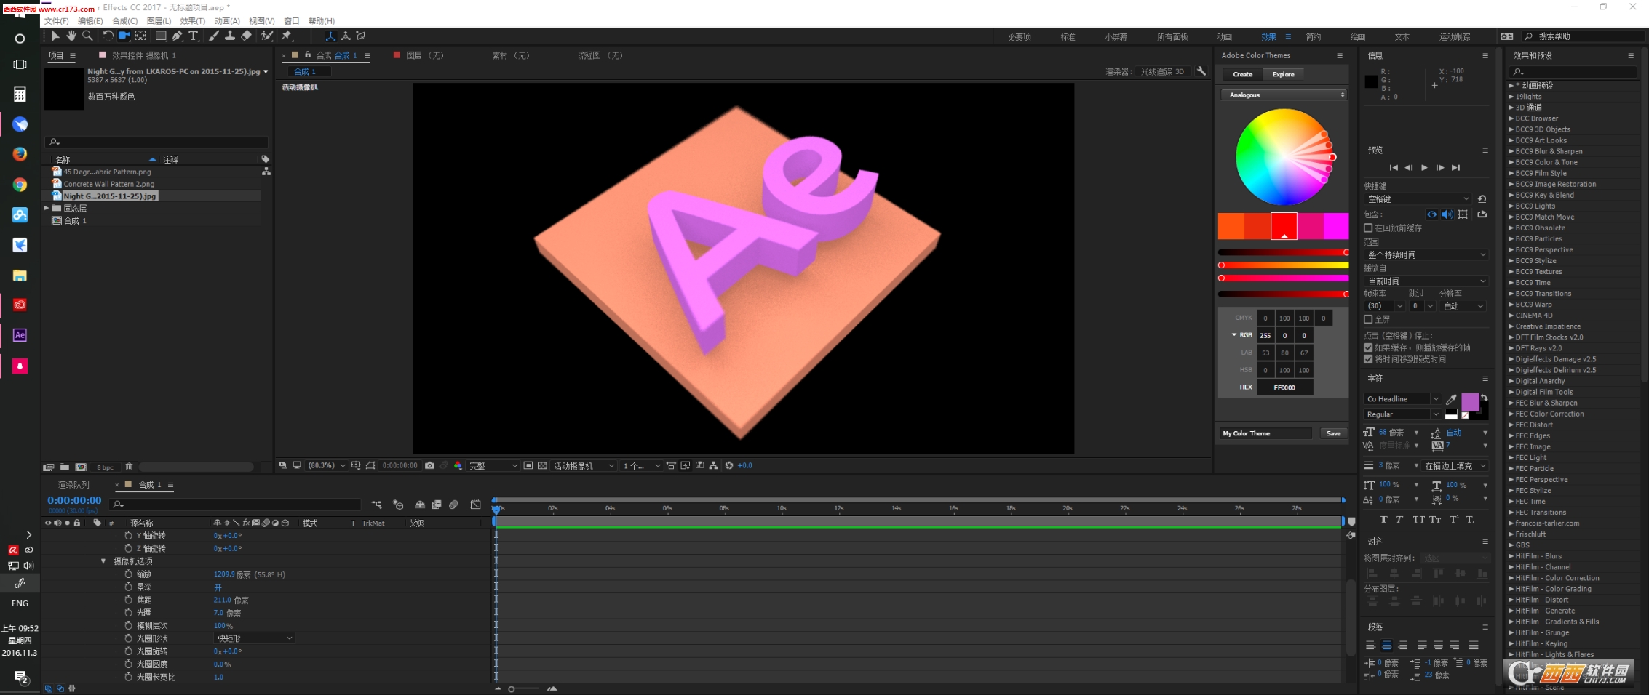This screenshot has height=695, width=1649.
Task: Enable Motion Blur for timeline layers
Action: point(453,505)
